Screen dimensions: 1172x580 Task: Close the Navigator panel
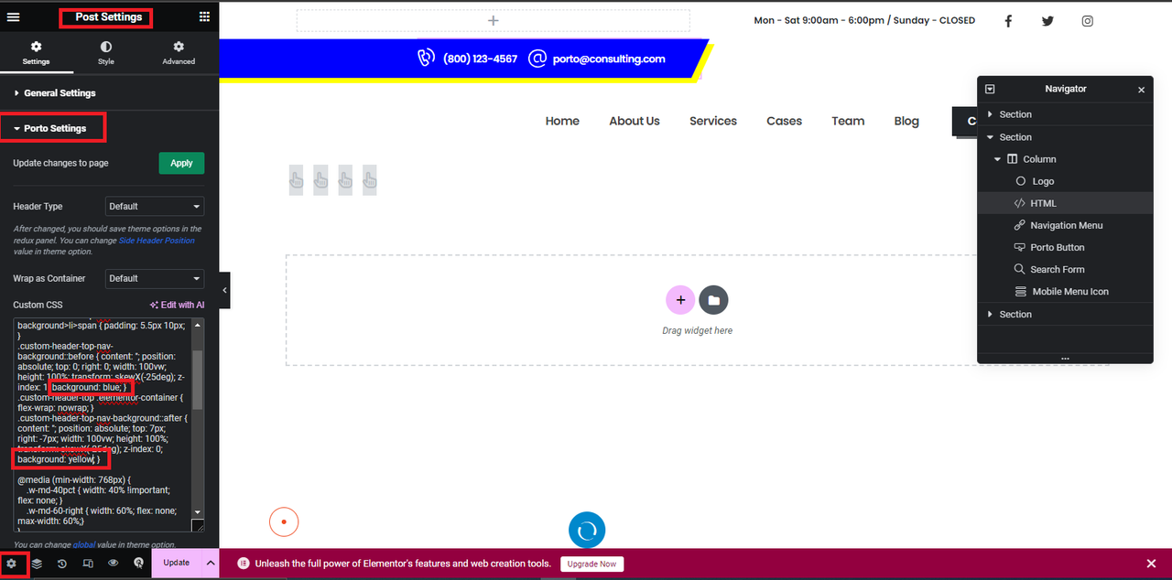click(1141, 90)
